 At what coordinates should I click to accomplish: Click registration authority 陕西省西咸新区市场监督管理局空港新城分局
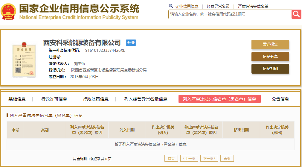tap(109, 70)
